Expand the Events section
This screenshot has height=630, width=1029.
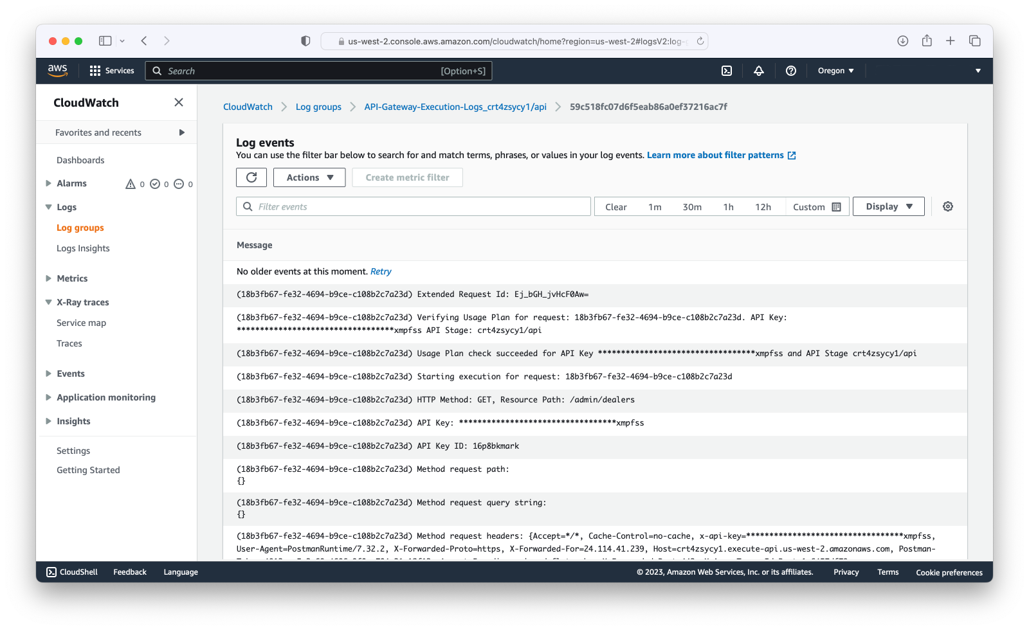48,373
